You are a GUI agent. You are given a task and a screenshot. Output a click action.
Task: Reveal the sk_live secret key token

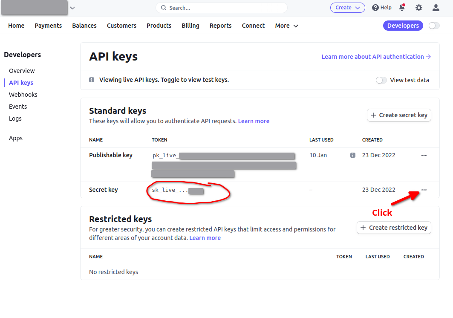tap(178, 190)
